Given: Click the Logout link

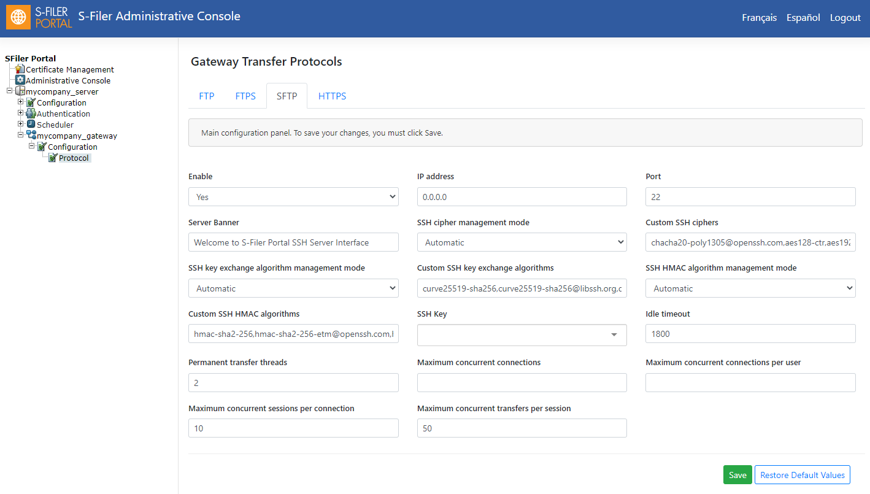Looking at the screenshot, I should 845,18.
